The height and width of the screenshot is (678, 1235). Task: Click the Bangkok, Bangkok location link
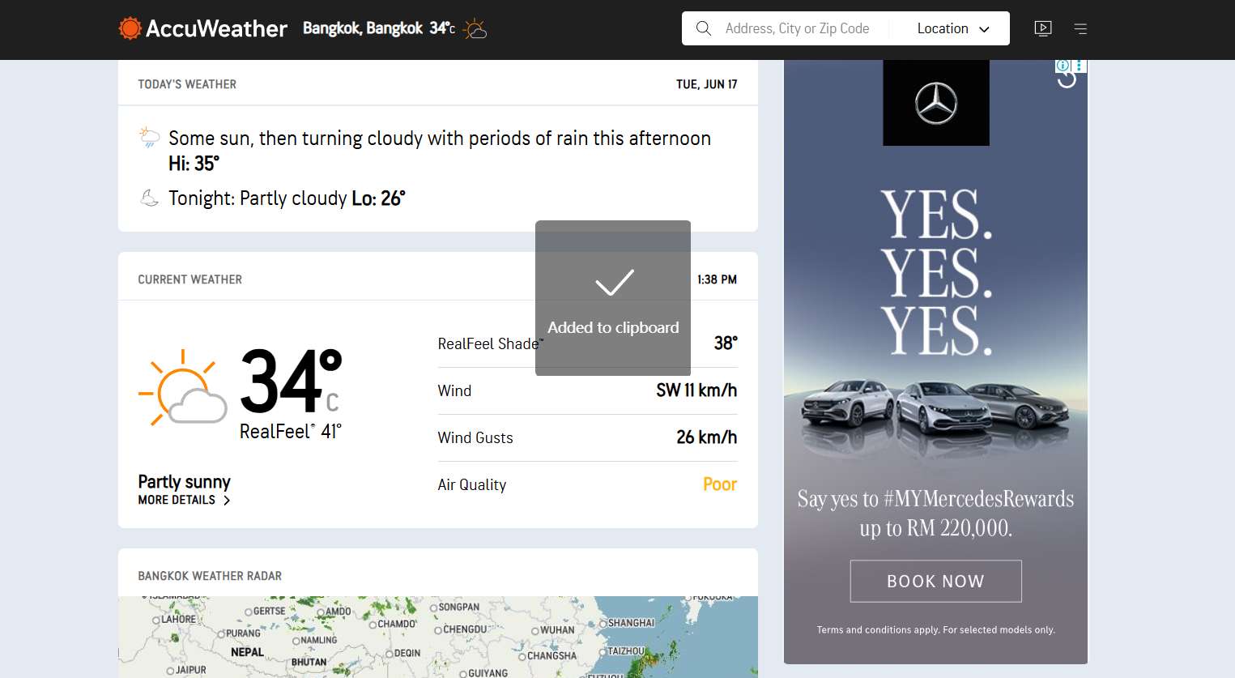[363, 28]
